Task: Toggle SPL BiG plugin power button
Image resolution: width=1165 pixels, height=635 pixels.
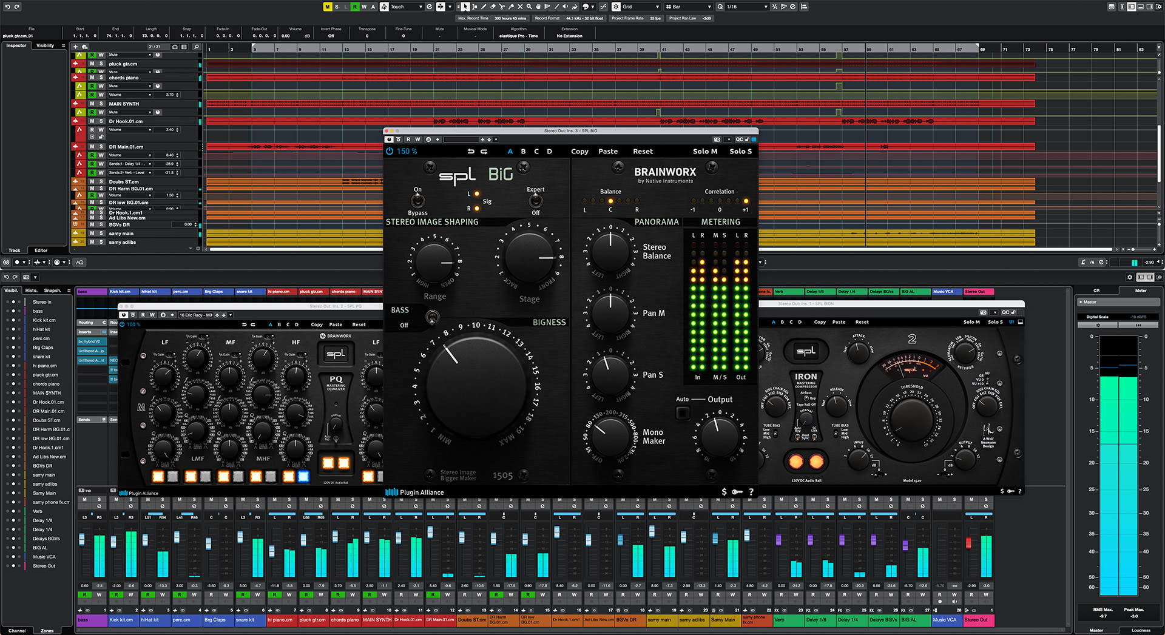Action: [390, 151]
